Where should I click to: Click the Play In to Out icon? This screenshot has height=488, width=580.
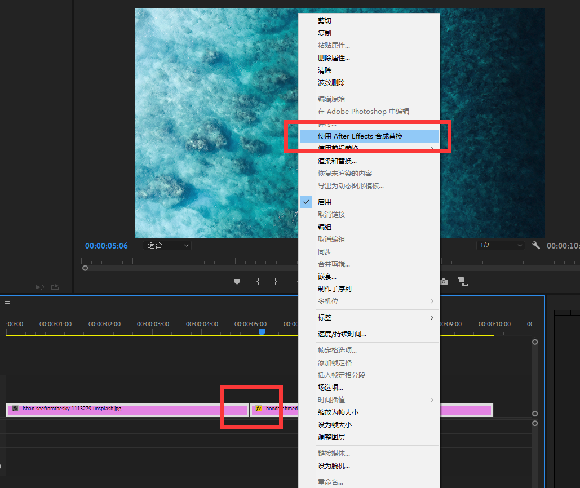click(x=39, y=287)
